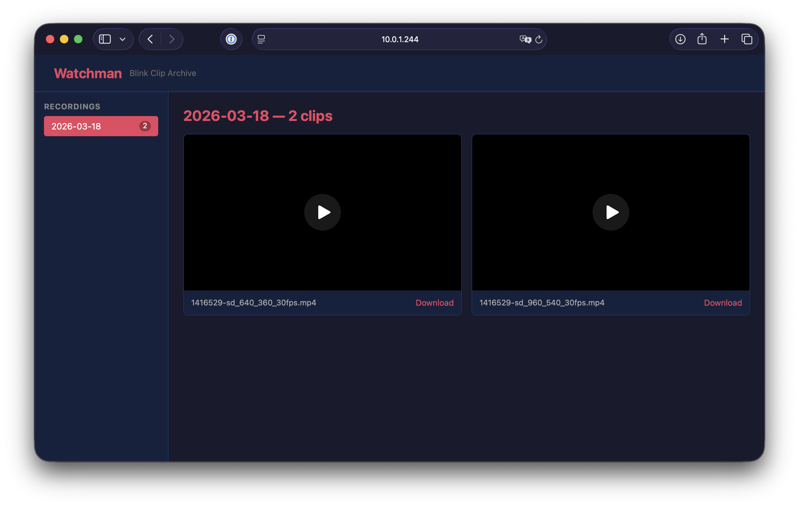The image size is (799, 507).
Task: Toggle the Safari sidebar visibility
Action: tap(104, 39)
